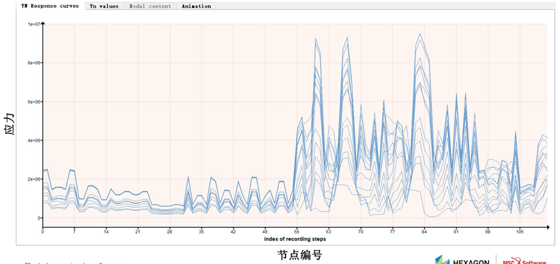
Task: Click x-axis tick label 98
Action: (488, 231)
